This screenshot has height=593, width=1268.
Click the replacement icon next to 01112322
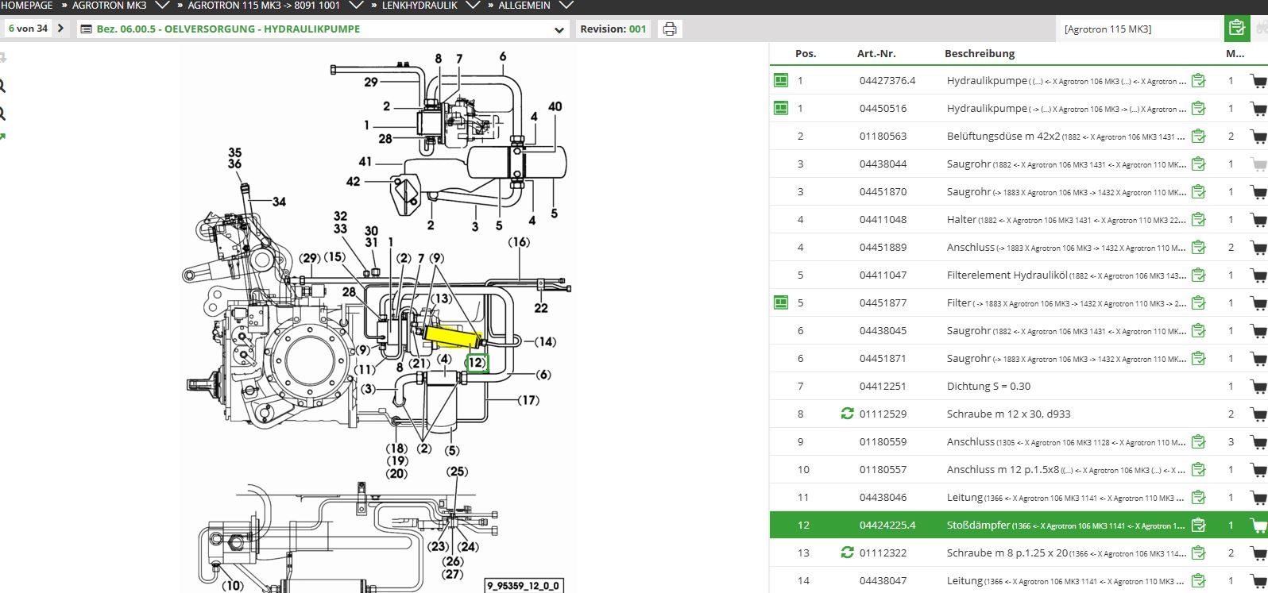coord(847,553)
